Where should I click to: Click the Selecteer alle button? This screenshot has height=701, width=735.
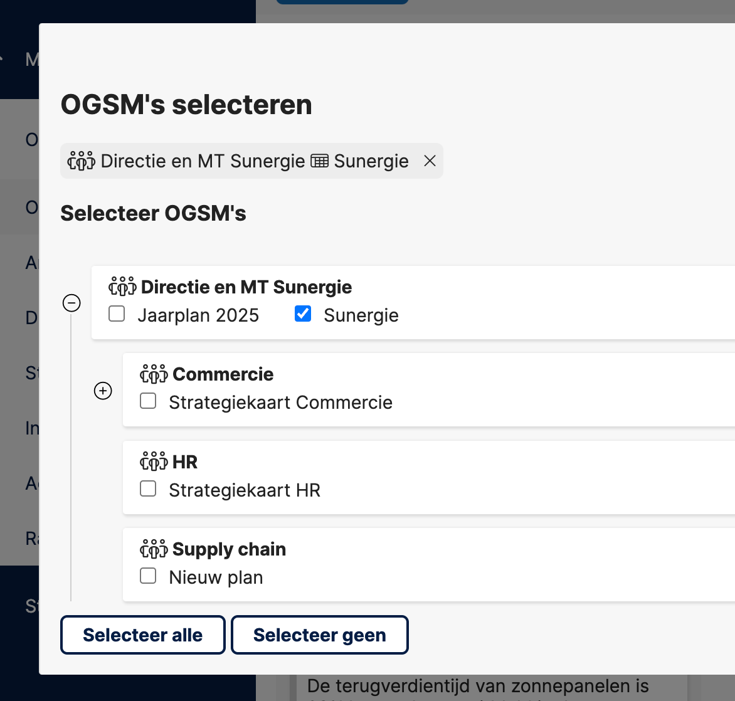pos(143,635)
